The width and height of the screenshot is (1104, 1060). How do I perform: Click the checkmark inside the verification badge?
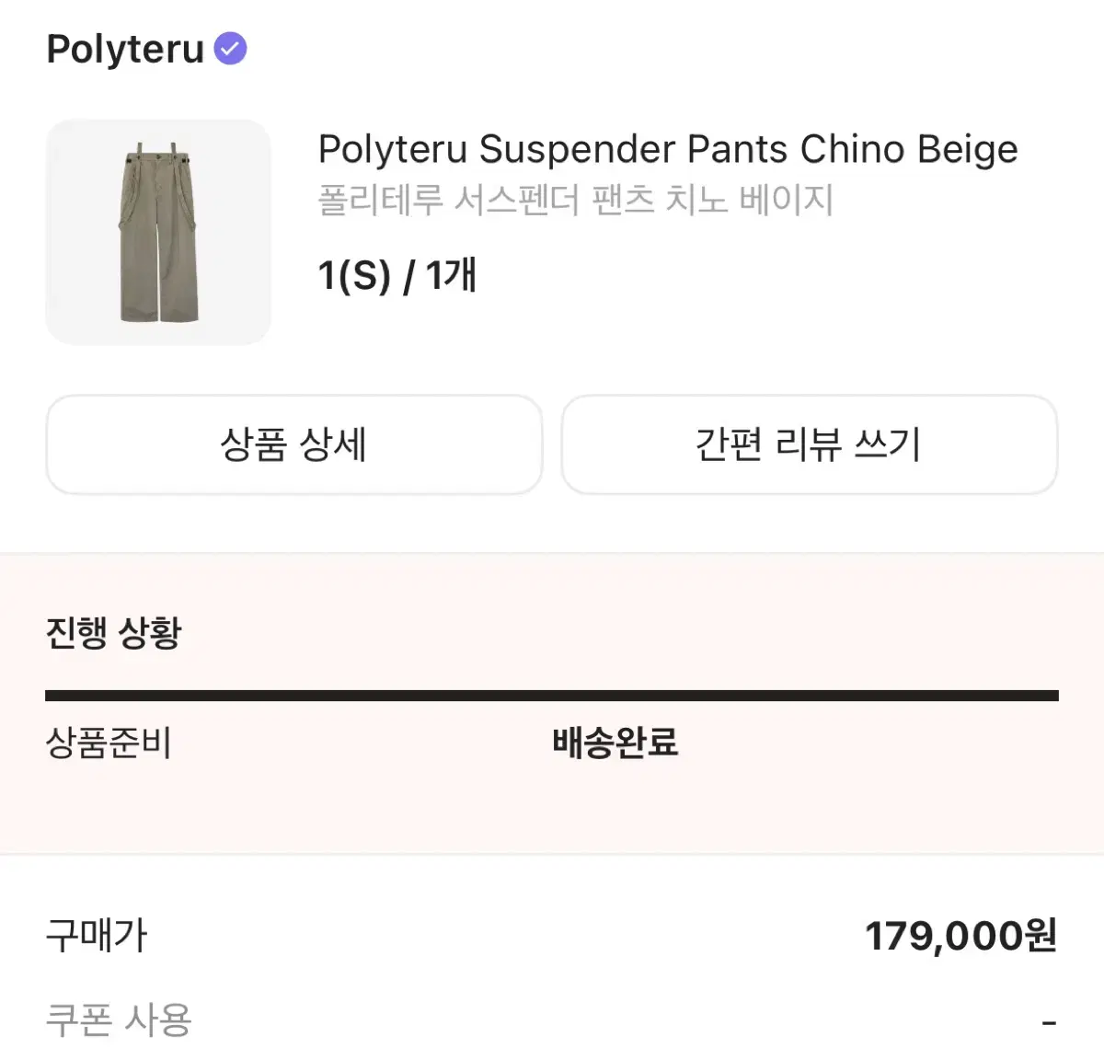[x=231, y=48]
